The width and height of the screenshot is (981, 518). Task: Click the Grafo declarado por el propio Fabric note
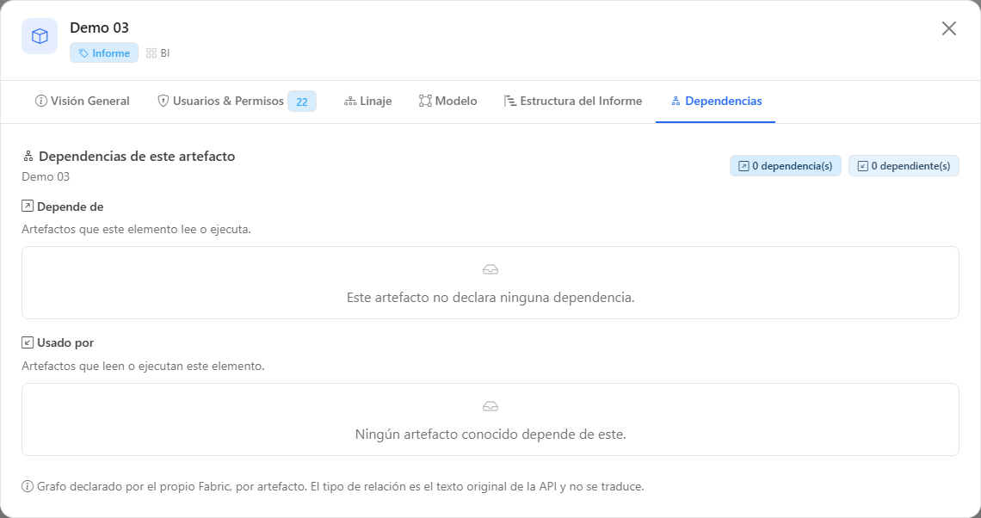[341, 486]
